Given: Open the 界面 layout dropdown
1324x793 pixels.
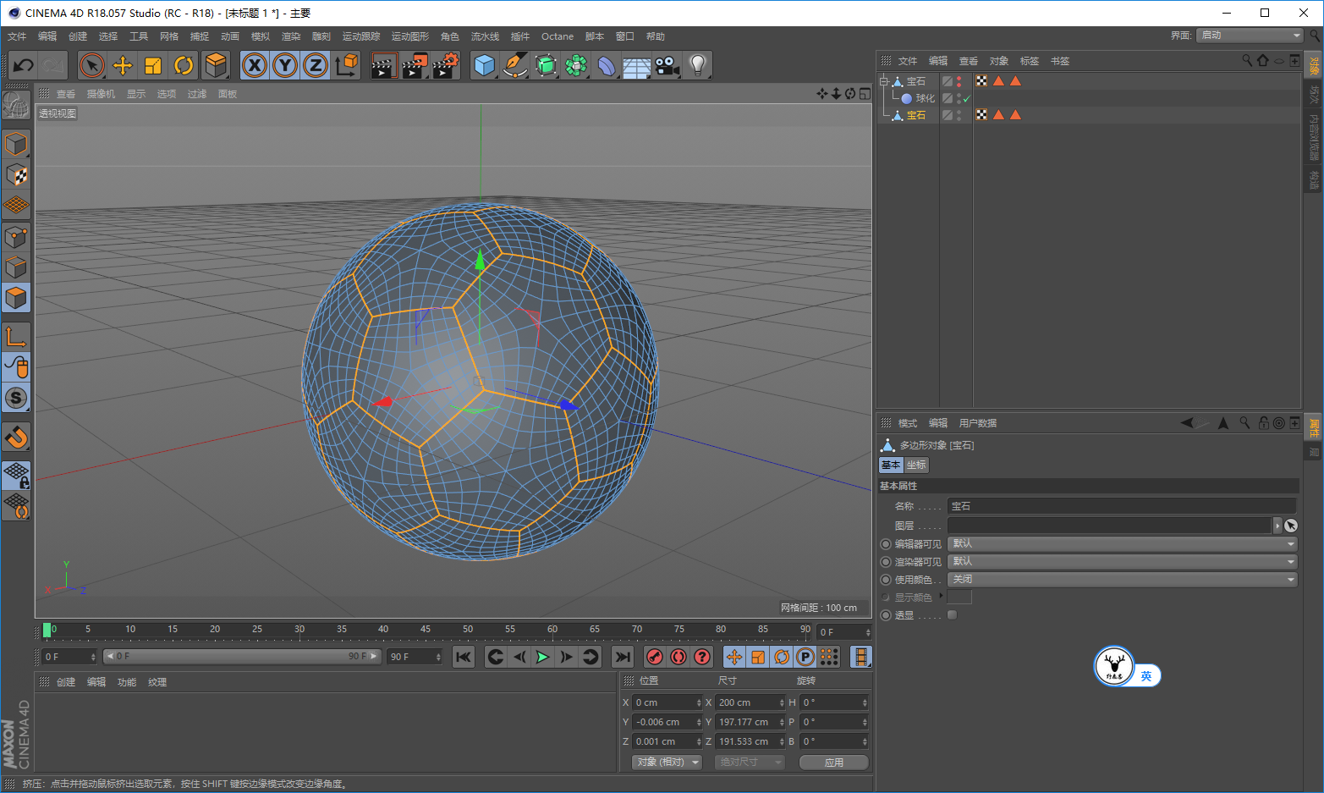Looking at the screenshot, I should tap(1250, 35).
